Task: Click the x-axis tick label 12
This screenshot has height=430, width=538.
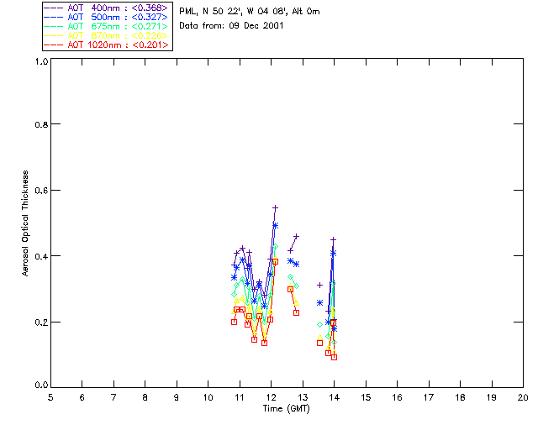Action: (271, 397)
